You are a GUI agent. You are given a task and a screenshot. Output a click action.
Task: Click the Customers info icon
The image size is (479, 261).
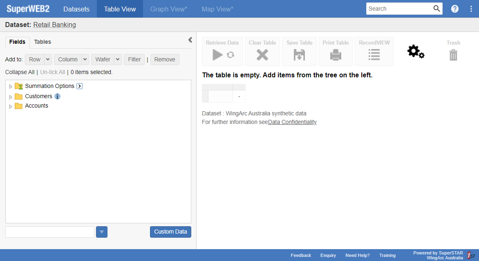point(58,97)
